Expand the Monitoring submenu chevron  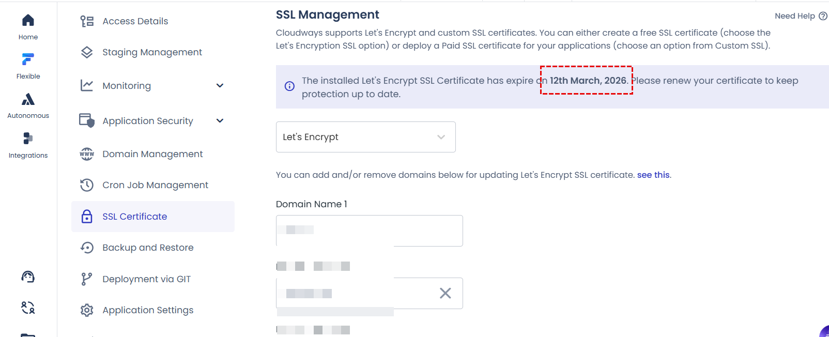pyautogui.click(x=220, y=85)
